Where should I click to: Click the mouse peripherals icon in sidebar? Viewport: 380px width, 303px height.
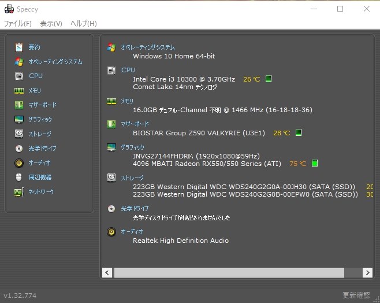tap(19, 177)
